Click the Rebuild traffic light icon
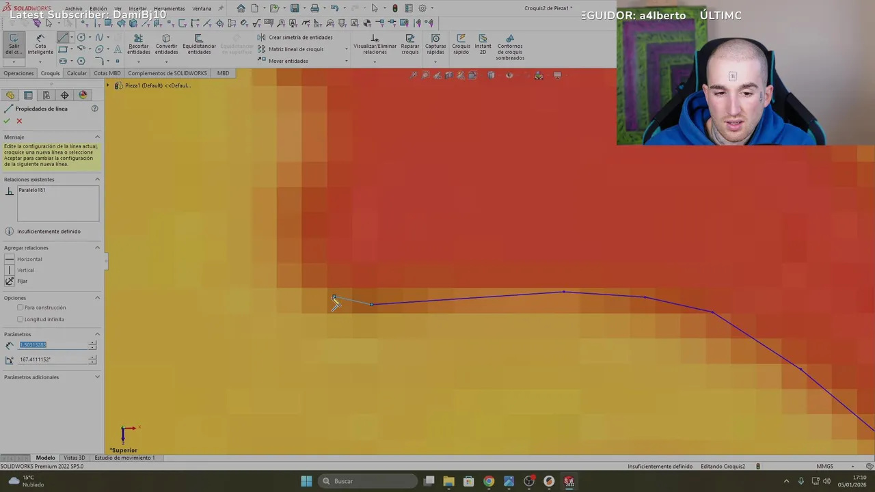 tap(394, 8)
